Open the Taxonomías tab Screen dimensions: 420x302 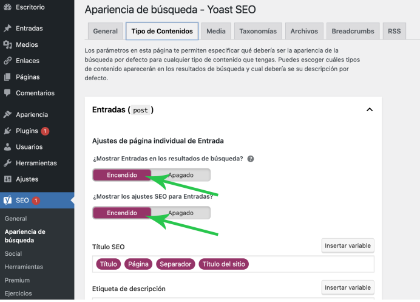coord(258,31)
